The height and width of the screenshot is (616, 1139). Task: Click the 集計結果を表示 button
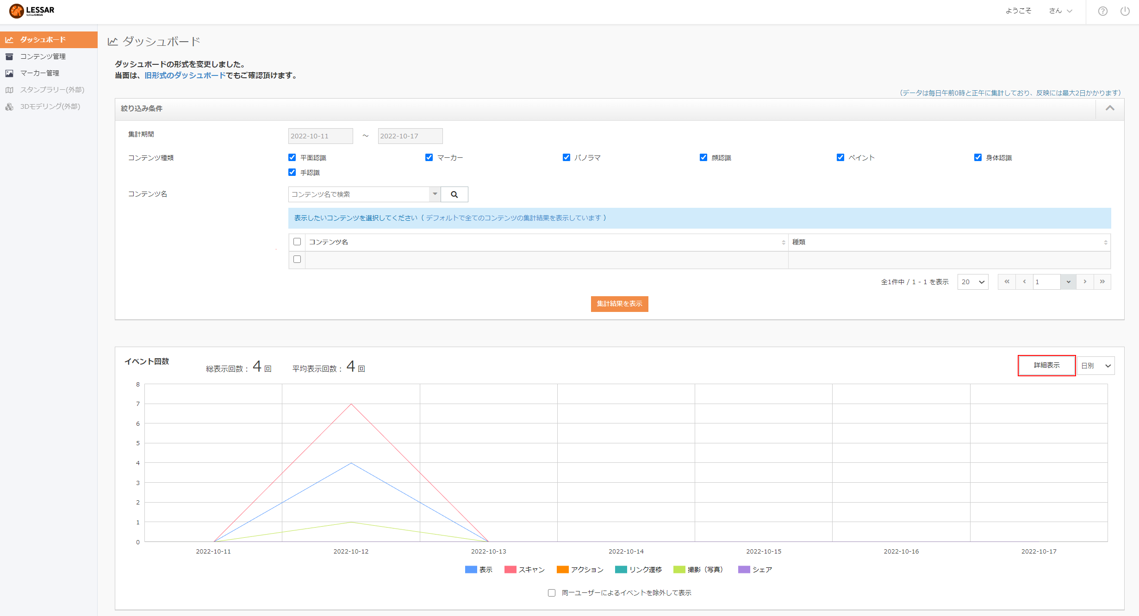[619, 304]
